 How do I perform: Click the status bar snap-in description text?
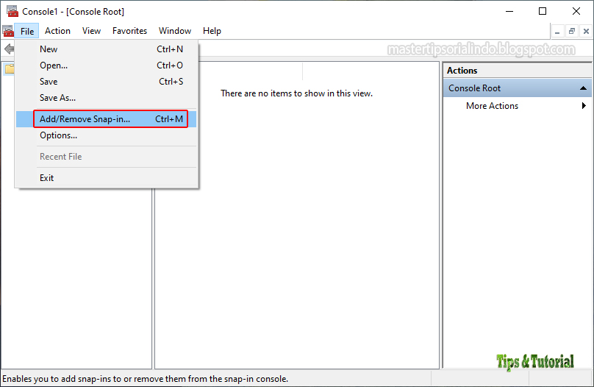pos(145,379)
